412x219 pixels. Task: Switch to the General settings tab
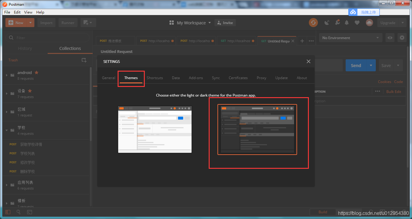[109, 78]
